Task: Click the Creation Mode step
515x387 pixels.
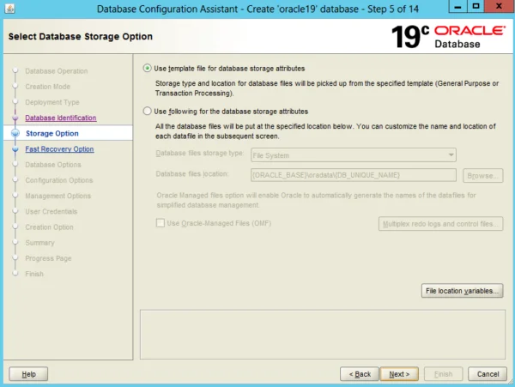Action: (47, 87)
